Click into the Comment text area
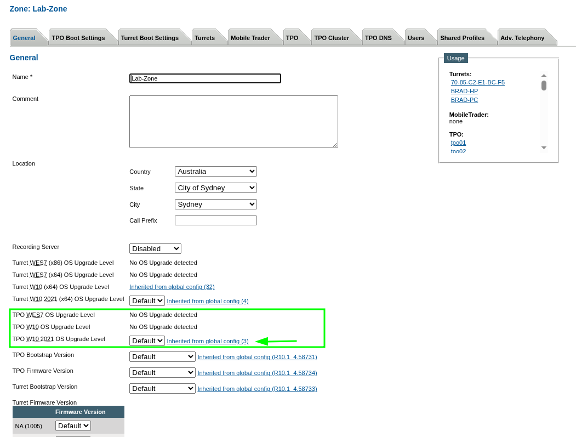Viewport: 576px width, 437px height. click(233, 122)
